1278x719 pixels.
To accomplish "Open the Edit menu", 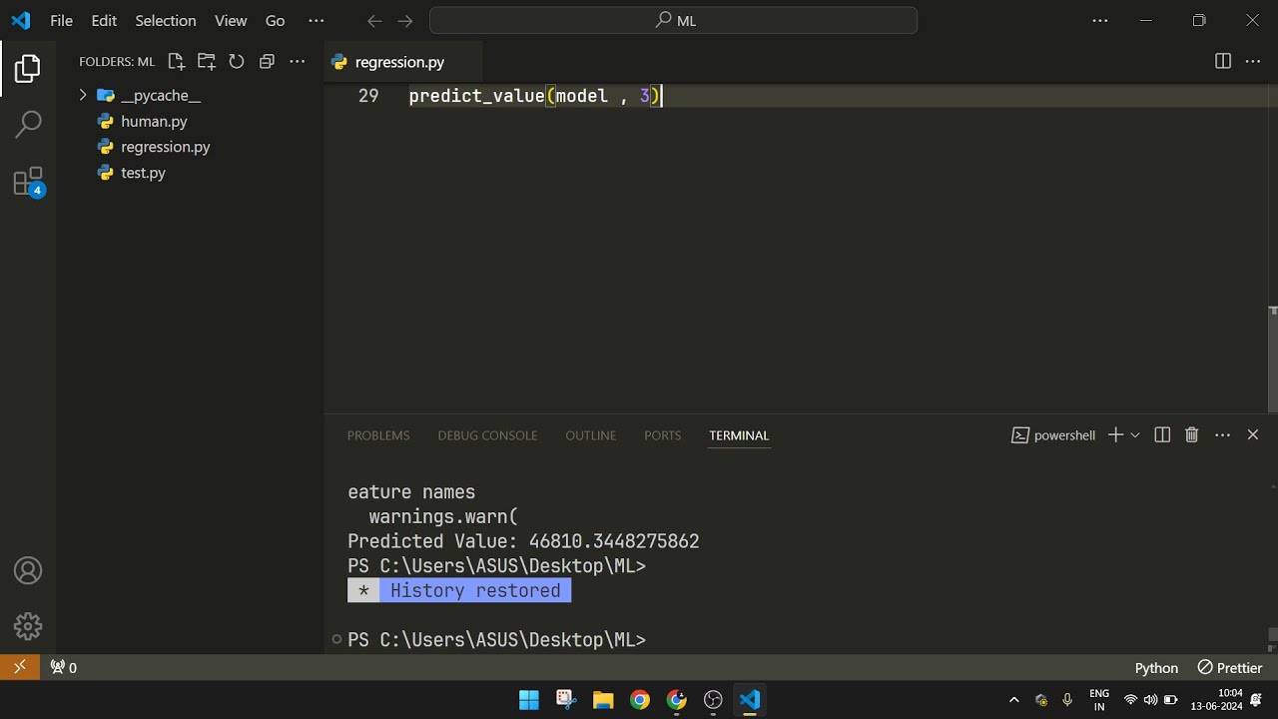I will click(104, 21).
